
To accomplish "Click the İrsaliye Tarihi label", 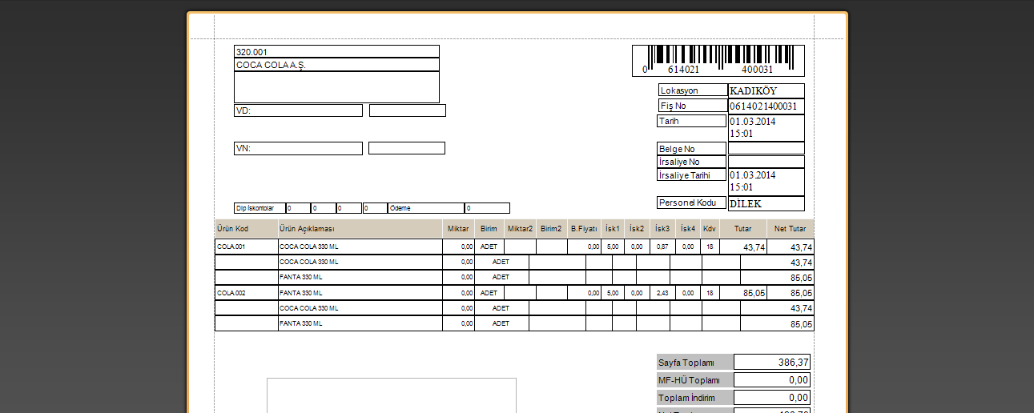I will click(691, 175).
